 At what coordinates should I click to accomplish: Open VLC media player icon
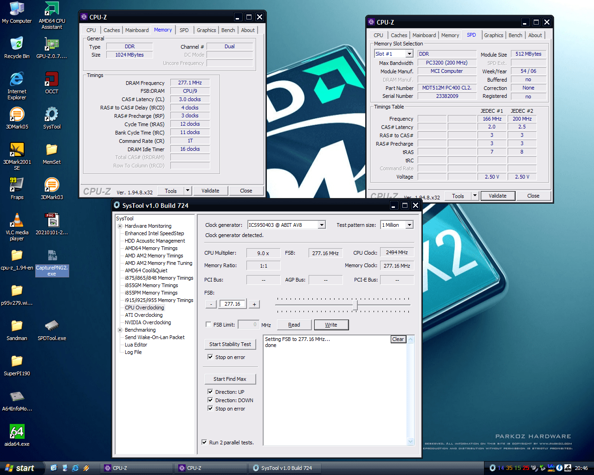click(17, 227)
